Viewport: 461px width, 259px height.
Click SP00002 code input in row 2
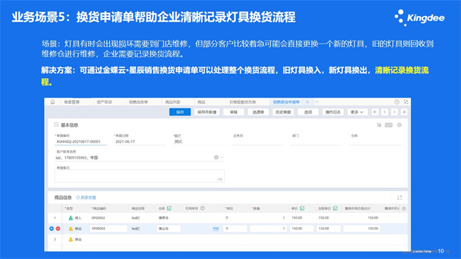[x=108, y=228]
